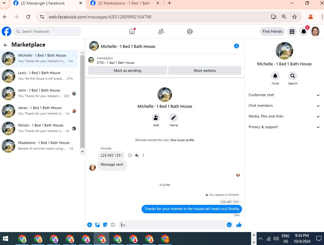This screenshot has height=245, width=324.
Task: Click the large Michelle listing thumbnail in sidebar
Action: coord(284,51)
